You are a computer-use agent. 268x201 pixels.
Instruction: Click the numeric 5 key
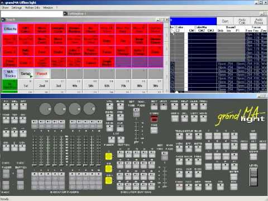[217, 146]
